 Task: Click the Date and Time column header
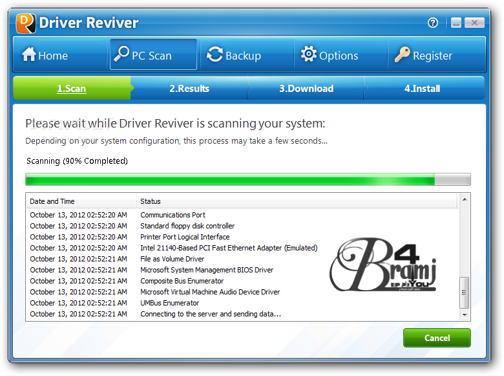pyautogui.click(x=81, y=201)
